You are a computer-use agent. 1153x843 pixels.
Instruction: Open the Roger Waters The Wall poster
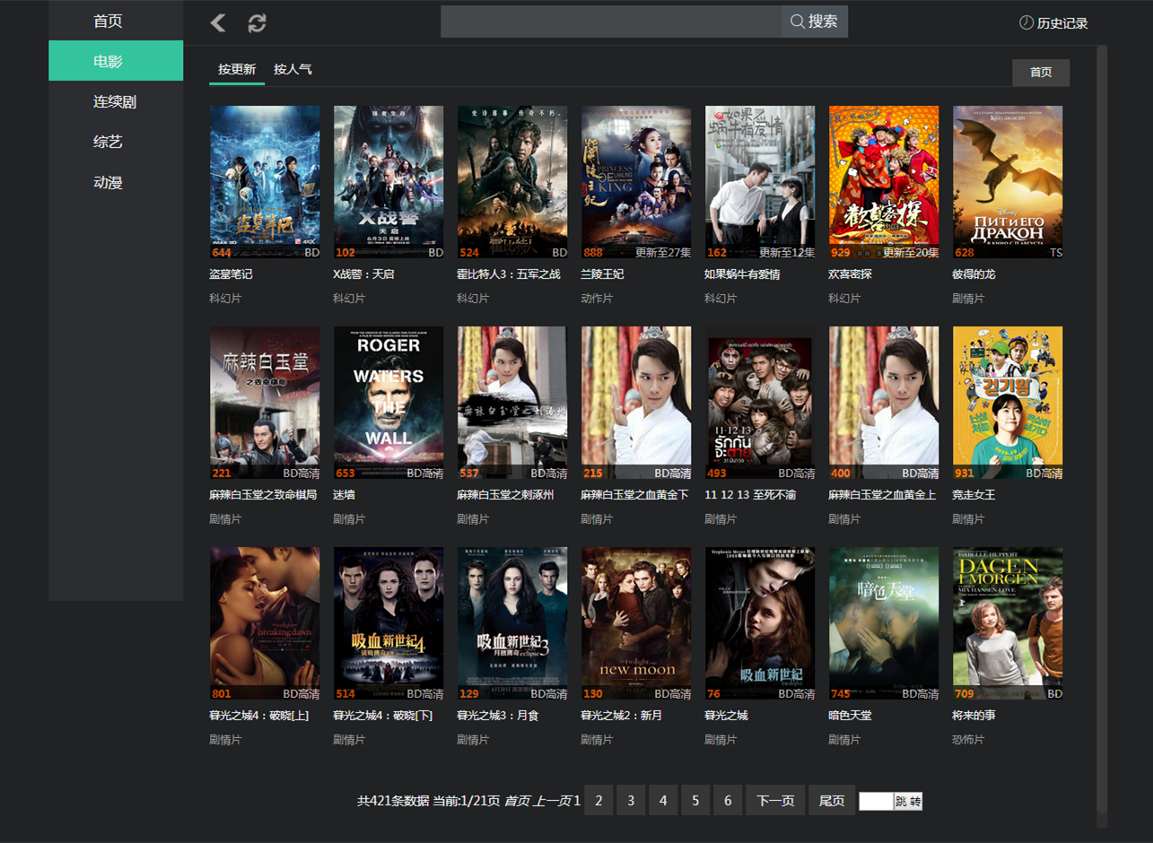(389, 403)
